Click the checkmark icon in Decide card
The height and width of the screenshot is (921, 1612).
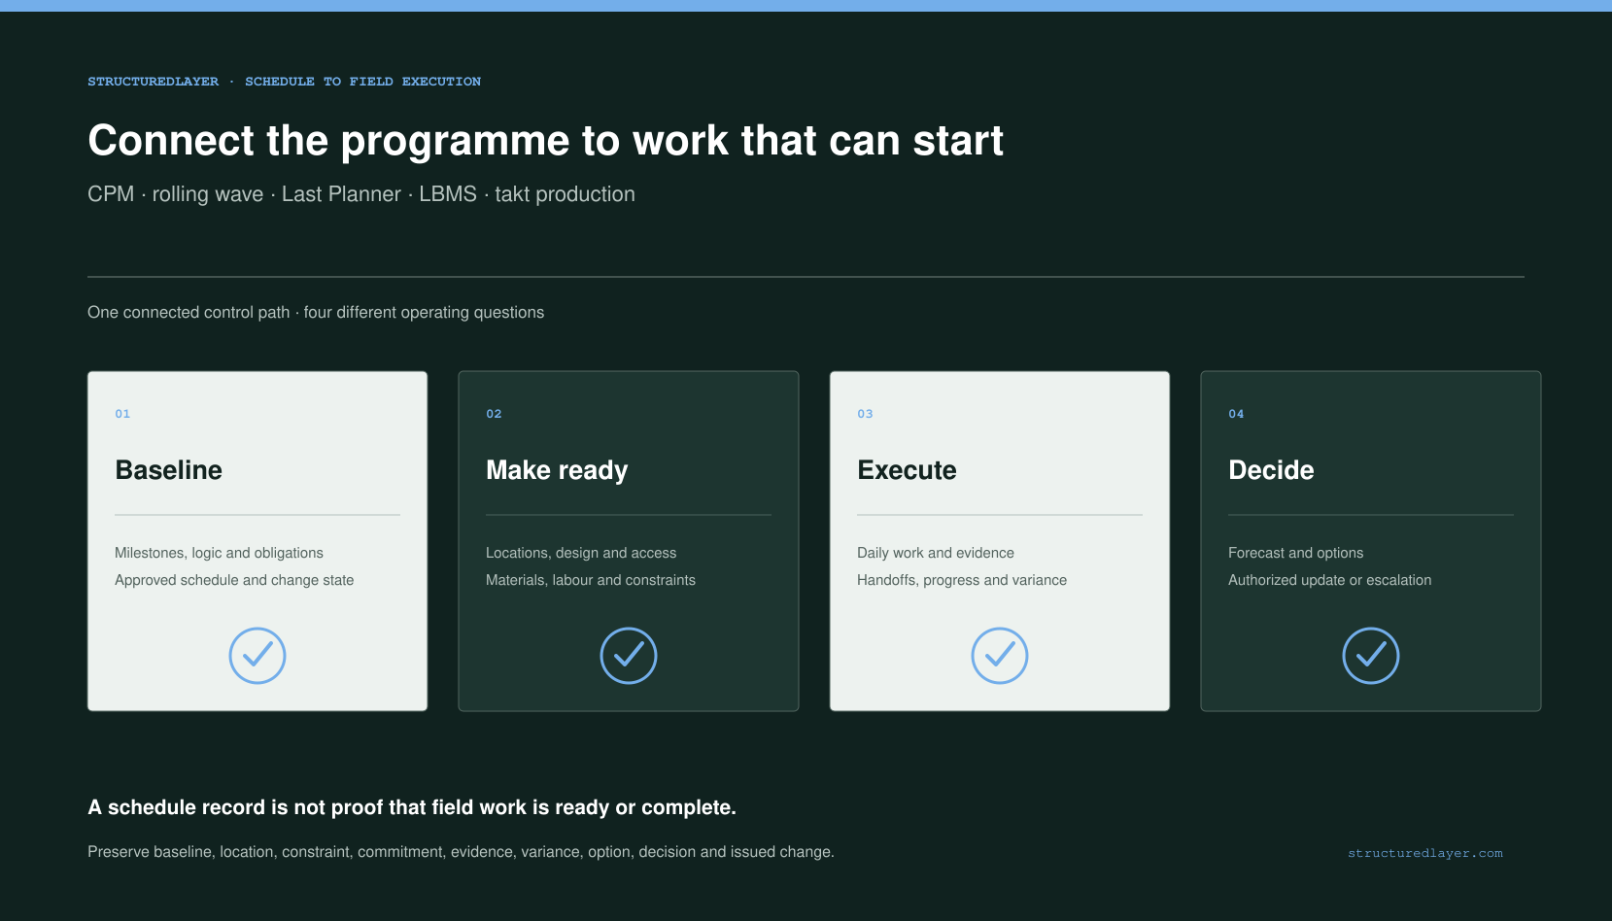tap(1371, 656)
